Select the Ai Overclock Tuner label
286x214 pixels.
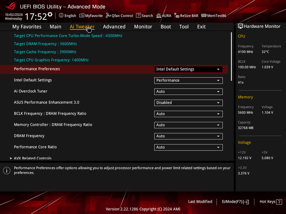coord(31,91)
